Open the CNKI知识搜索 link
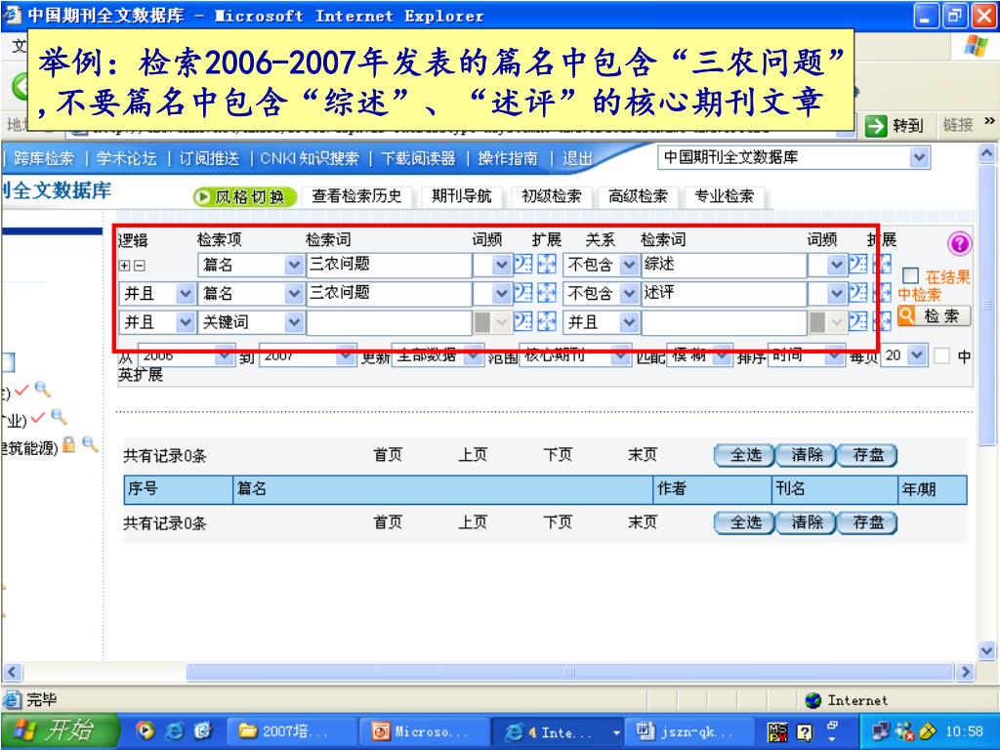1000x750 pixels. click(310, 158)
